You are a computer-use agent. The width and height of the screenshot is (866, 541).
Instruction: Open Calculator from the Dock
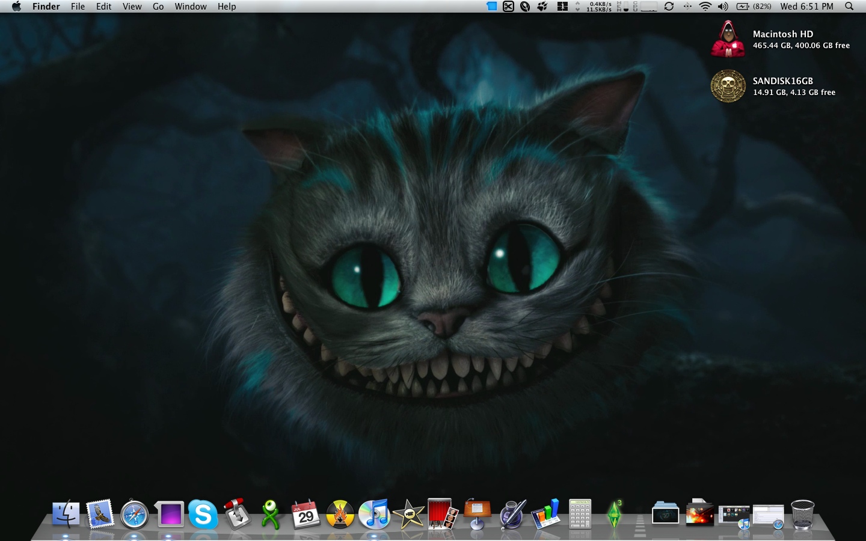[x=580, y=515]
